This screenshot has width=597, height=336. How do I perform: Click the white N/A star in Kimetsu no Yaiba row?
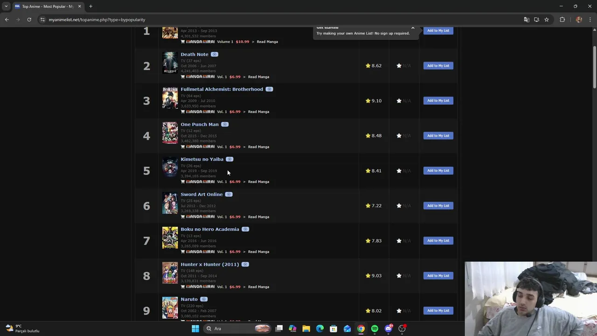[x=399, y=171]
